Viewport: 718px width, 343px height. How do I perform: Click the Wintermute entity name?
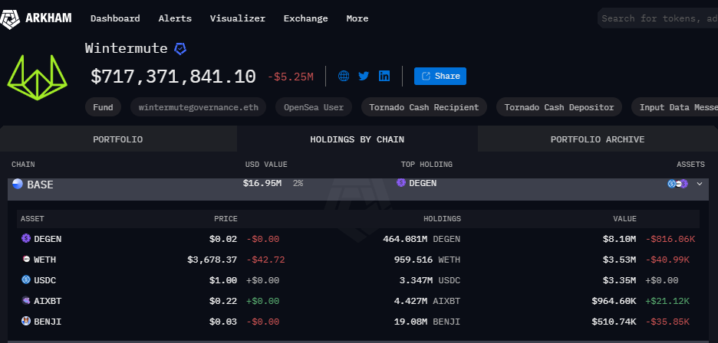point(127,48)
